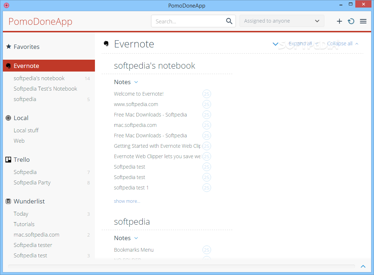Click the Local service icon

tap(8, 118)
